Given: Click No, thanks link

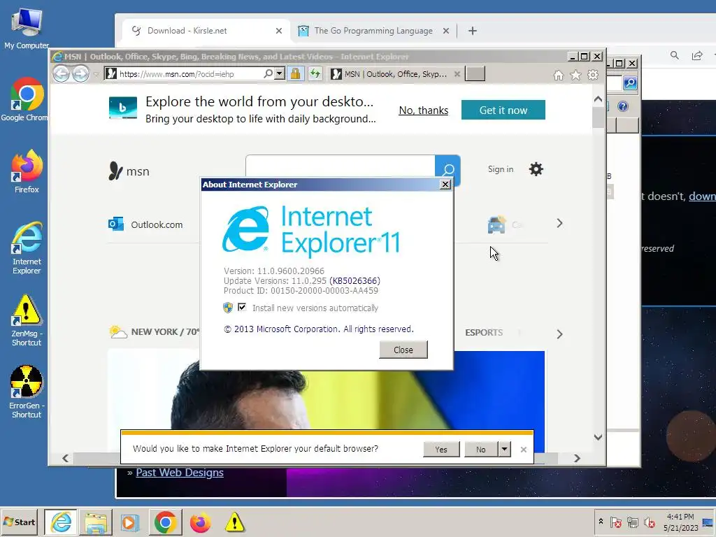Looking at the screenshot, I should pos(424,110).
